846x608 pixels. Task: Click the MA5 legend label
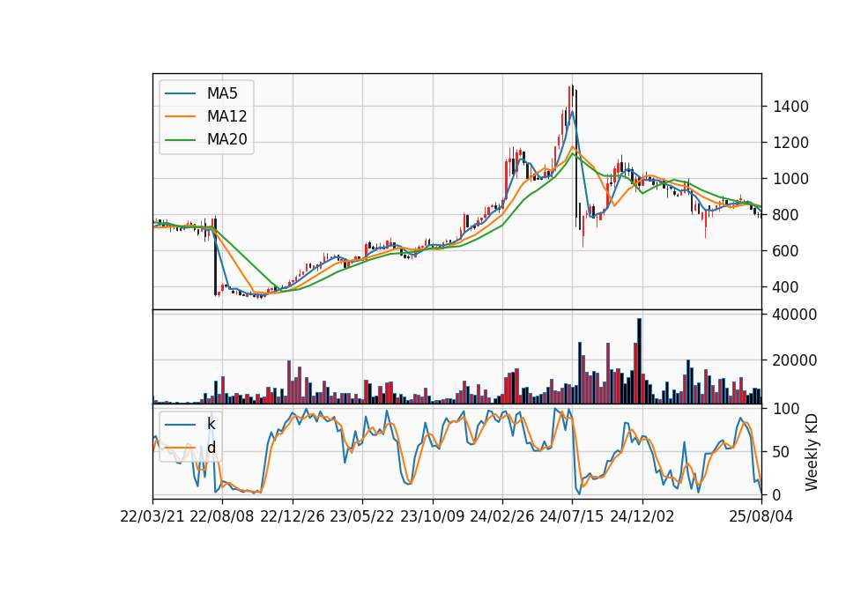pos(222,93)
